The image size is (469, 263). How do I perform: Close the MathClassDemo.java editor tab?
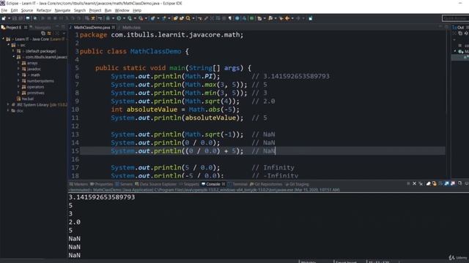click(114, 27)
